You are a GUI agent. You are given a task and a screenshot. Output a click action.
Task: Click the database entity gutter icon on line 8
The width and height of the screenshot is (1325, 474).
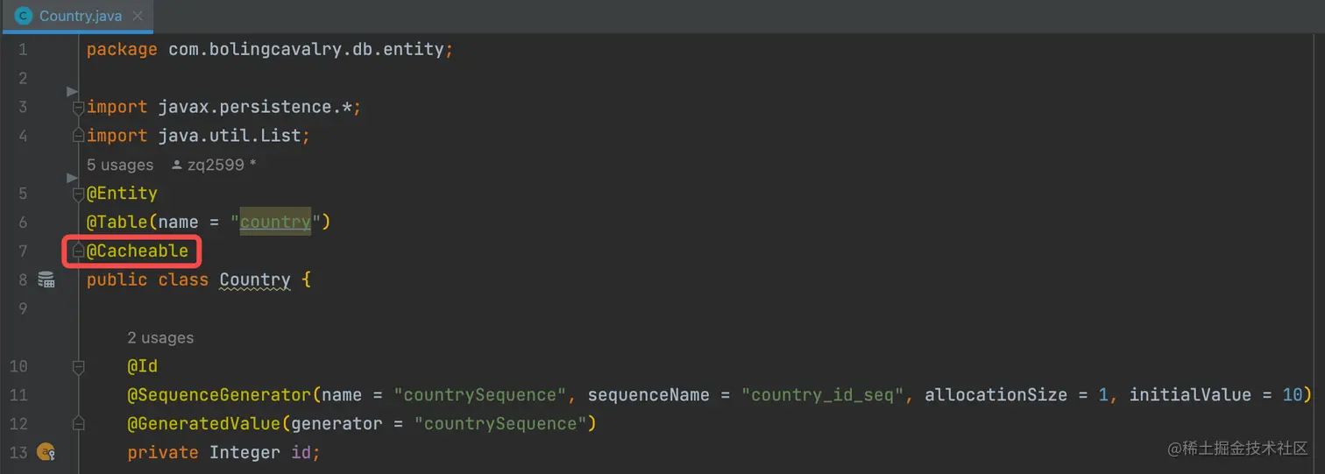coord(46,280)
